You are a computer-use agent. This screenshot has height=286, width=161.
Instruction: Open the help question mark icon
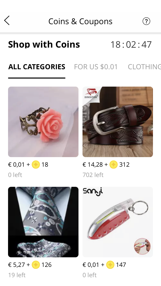tap(146, 21)
